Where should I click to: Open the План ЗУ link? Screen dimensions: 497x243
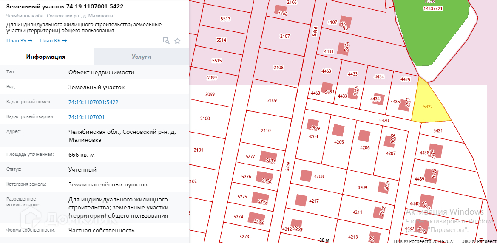(x=19, y=40)
